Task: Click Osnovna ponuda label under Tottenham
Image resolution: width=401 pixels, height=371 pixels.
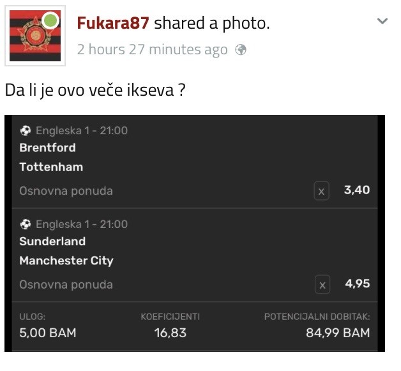Action: click(x=66, y=191)
